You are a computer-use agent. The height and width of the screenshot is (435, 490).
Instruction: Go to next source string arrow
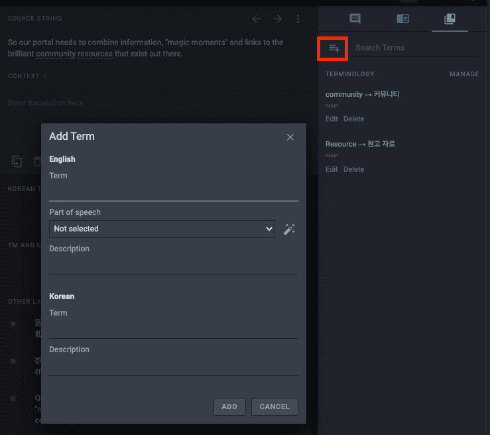coord(277,19)
